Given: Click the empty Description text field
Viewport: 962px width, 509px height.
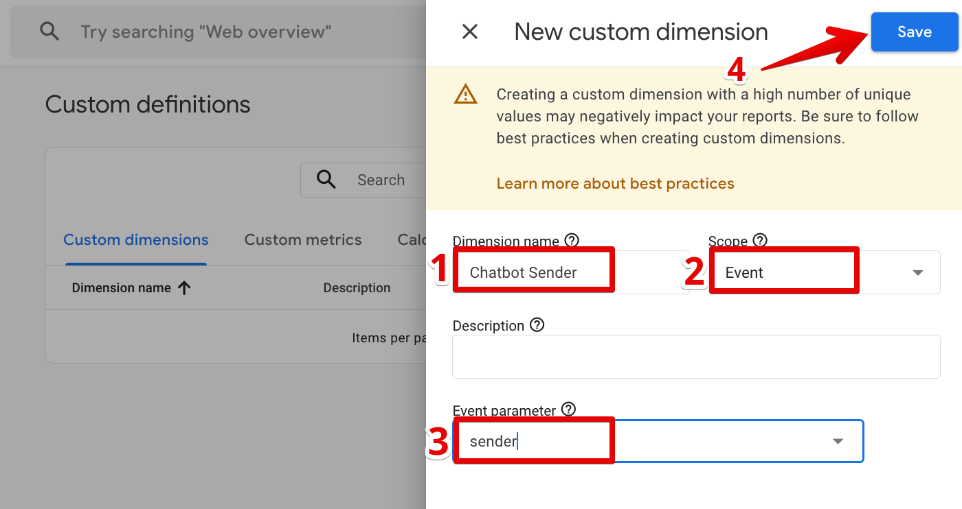Looking at the screenshot, I should pos(695,357).
